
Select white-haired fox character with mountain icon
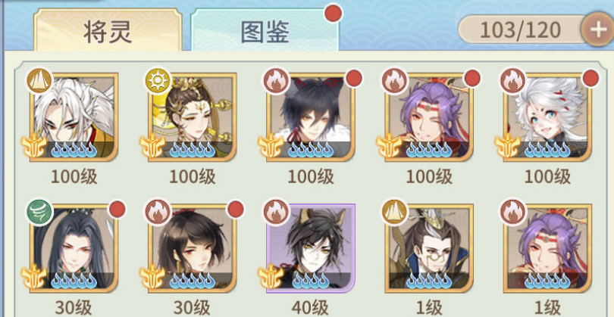click(74, 117)
